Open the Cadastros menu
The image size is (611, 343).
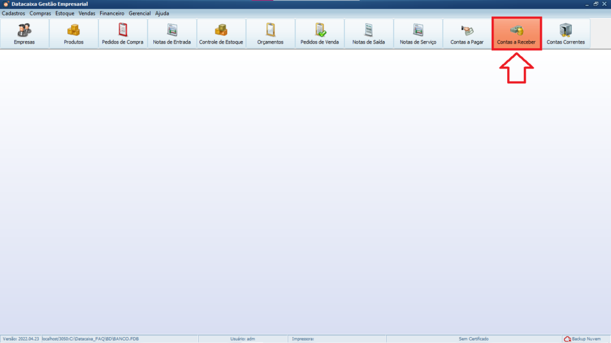(x=14, y=13)
